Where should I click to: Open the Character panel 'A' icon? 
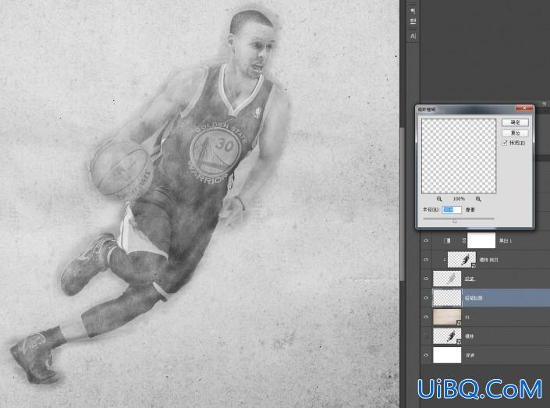(x=413, y=36)
